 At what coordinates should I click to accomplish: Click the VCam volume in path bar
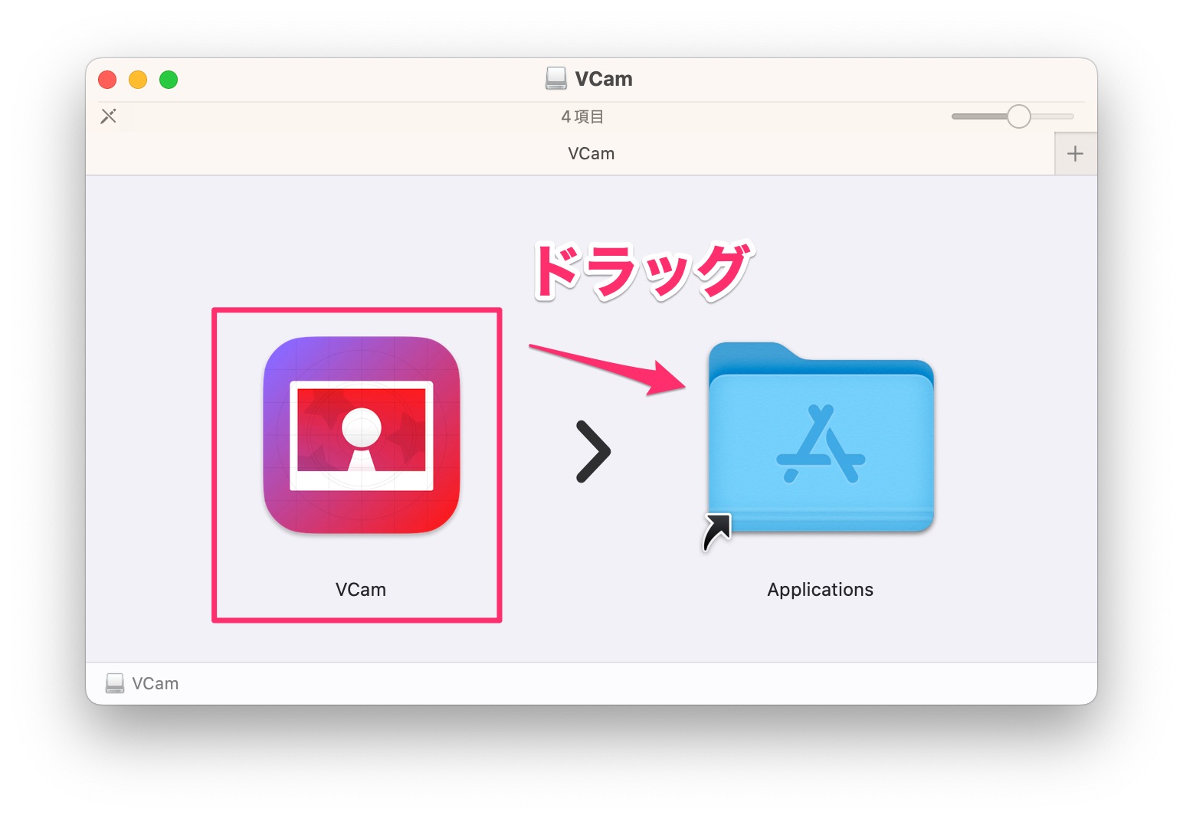coord(143,683)
